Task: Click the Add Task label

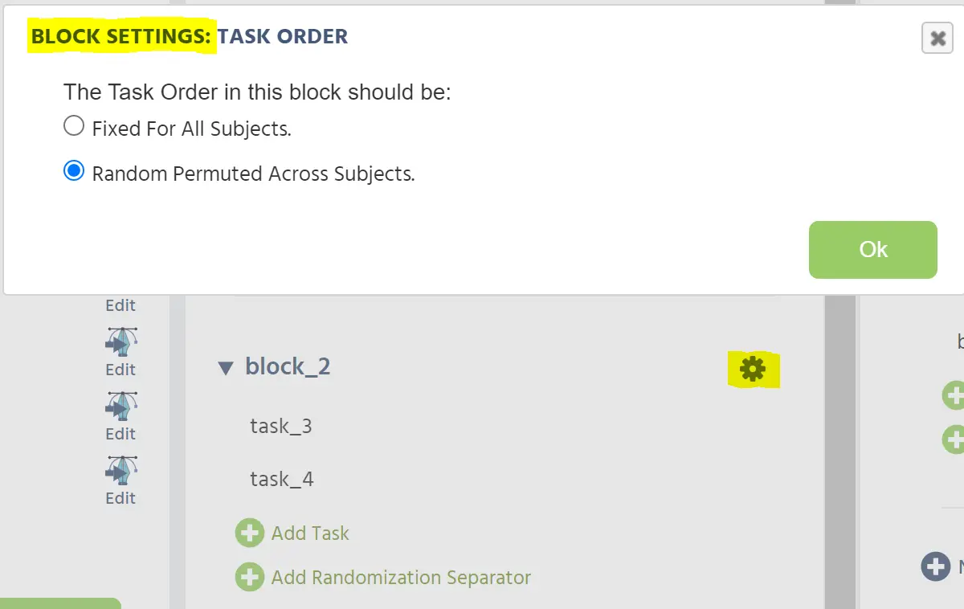Action: [312, 533]
